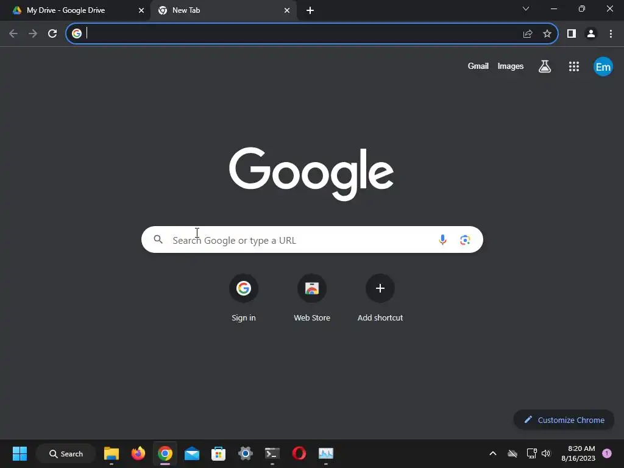Open volume speaker tray icon
The image size is (624, 468).
coord(546,453)
